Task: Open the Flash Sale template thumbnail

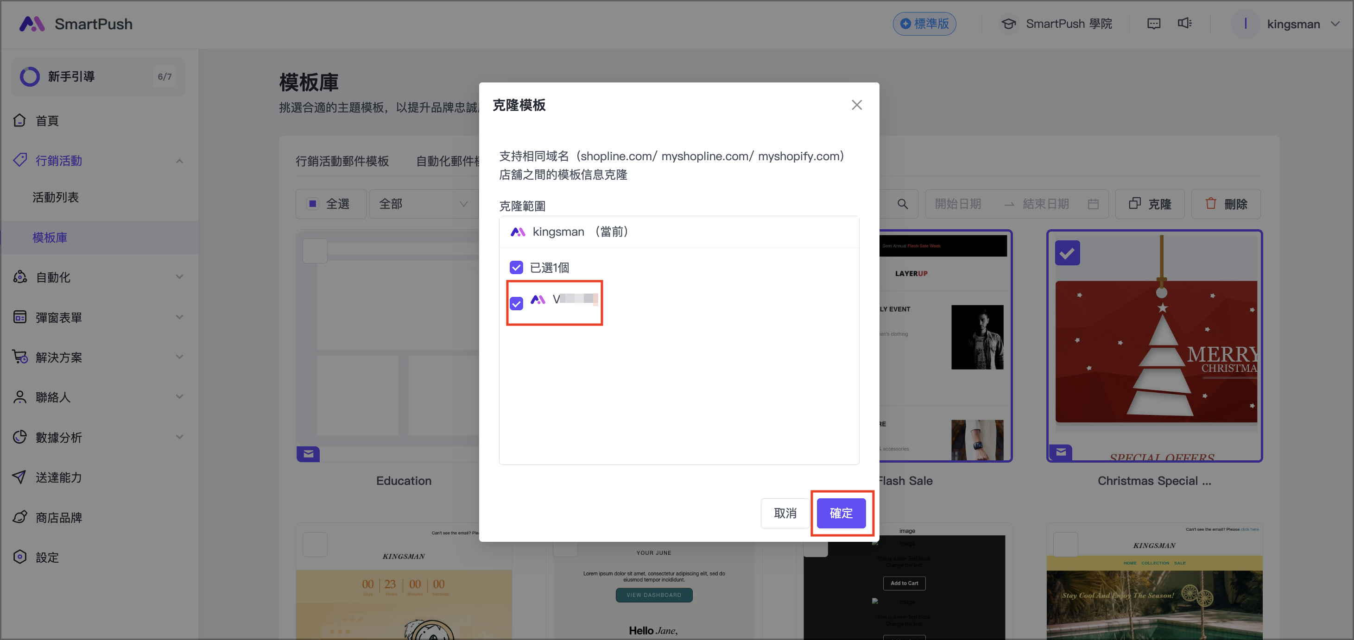Action: coord(945,346)
